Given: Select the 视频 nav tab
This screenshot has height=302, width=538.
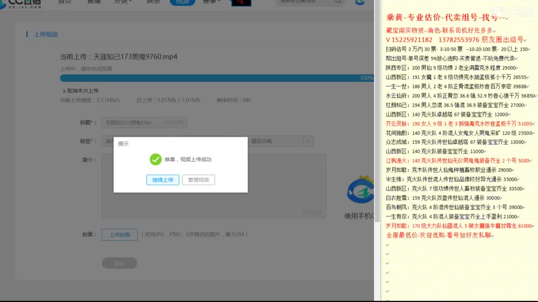Looking at the screenshot, I should click(x=182, y=2).
